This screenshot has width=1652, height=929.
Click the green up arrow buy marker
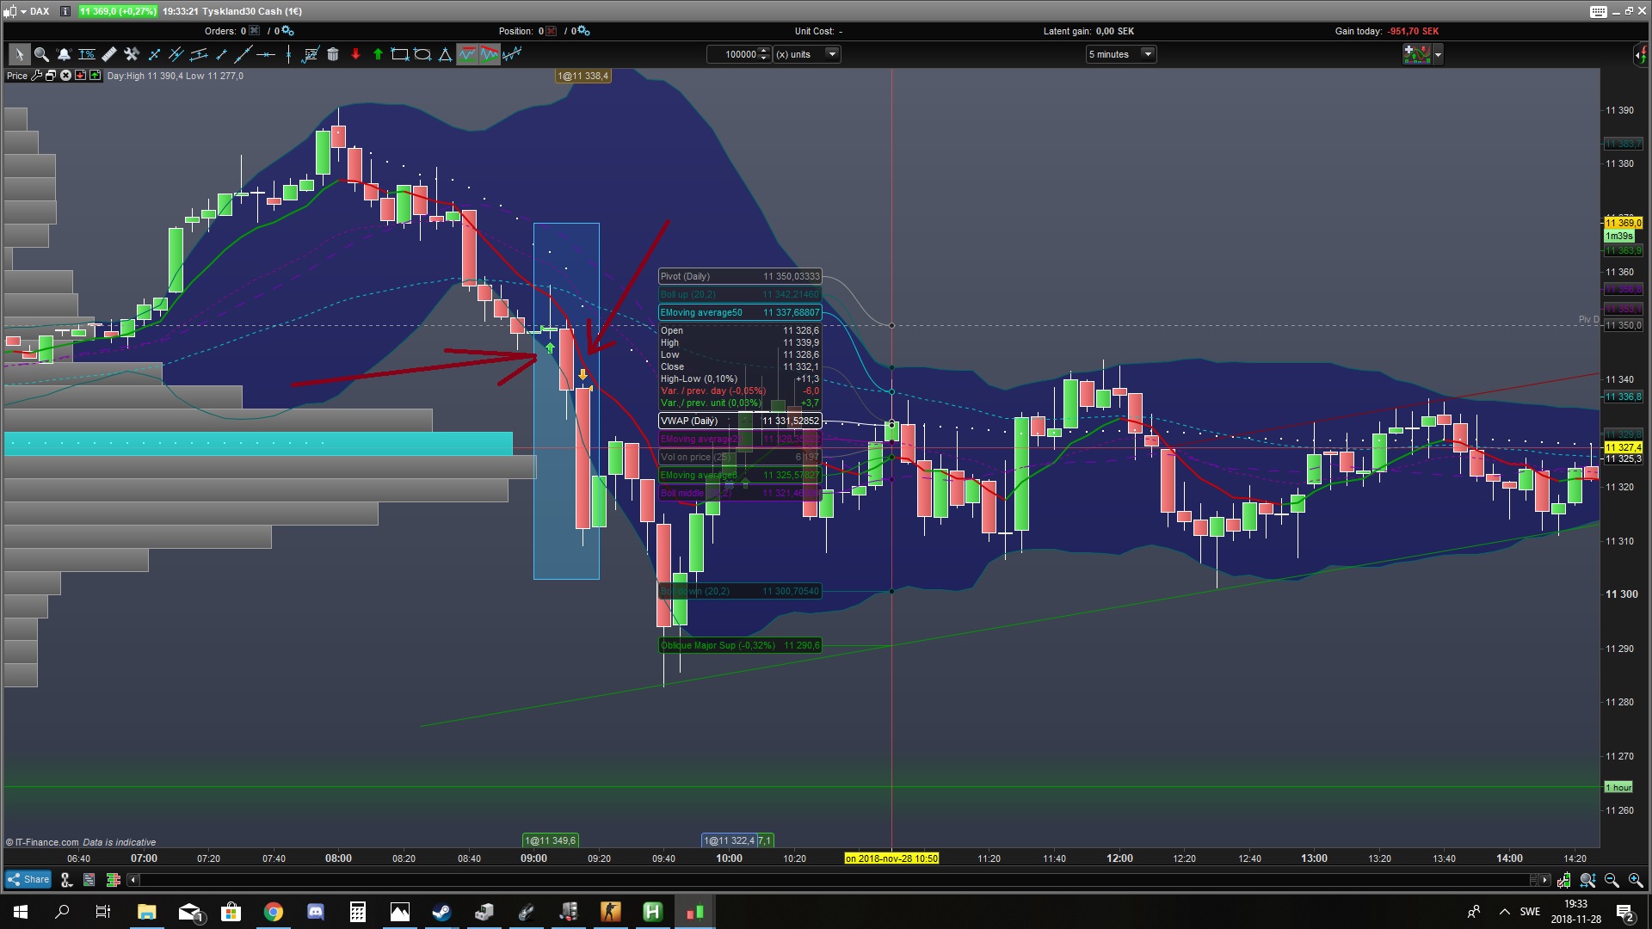378,54
